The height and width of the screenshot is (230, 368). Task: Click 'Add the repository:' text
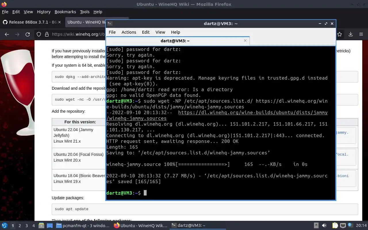tap(68, 111)
